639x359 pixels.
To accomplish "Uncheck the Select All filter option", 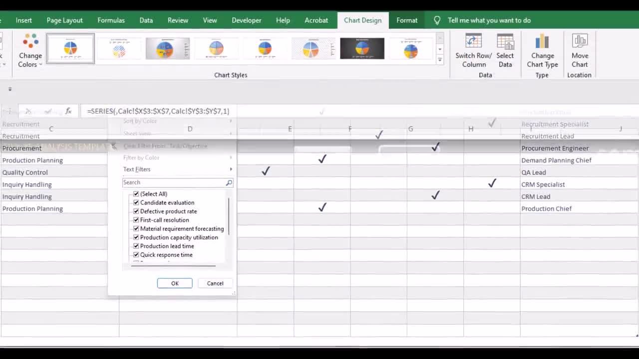I will [x=136, y=193].
